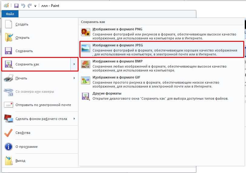Select Изображение в формате JPEG
246x173 pixels.
162,49
